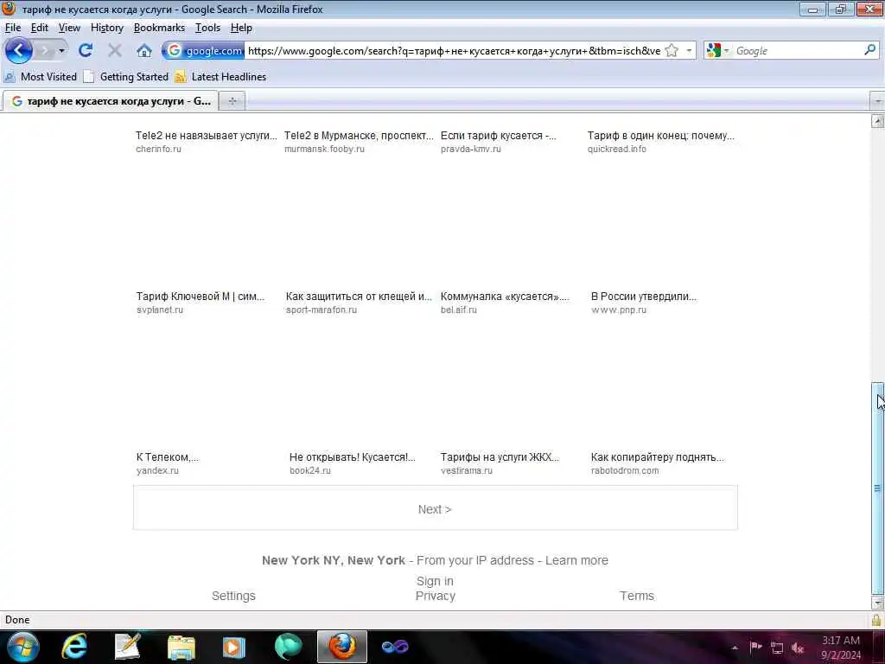Image resolution: width=885 pixels, height=664 pixels.
Task: Click the page scrollbar down arrow
Action: click(x=878, y=603)
